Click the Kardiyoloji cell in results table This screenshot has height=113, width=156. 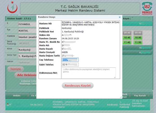(x=112, y=105)
